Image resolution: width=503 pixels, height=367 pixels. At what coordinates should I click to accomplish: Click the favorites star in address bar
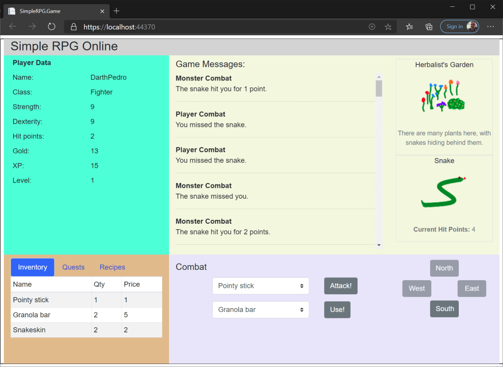point(388,27)
